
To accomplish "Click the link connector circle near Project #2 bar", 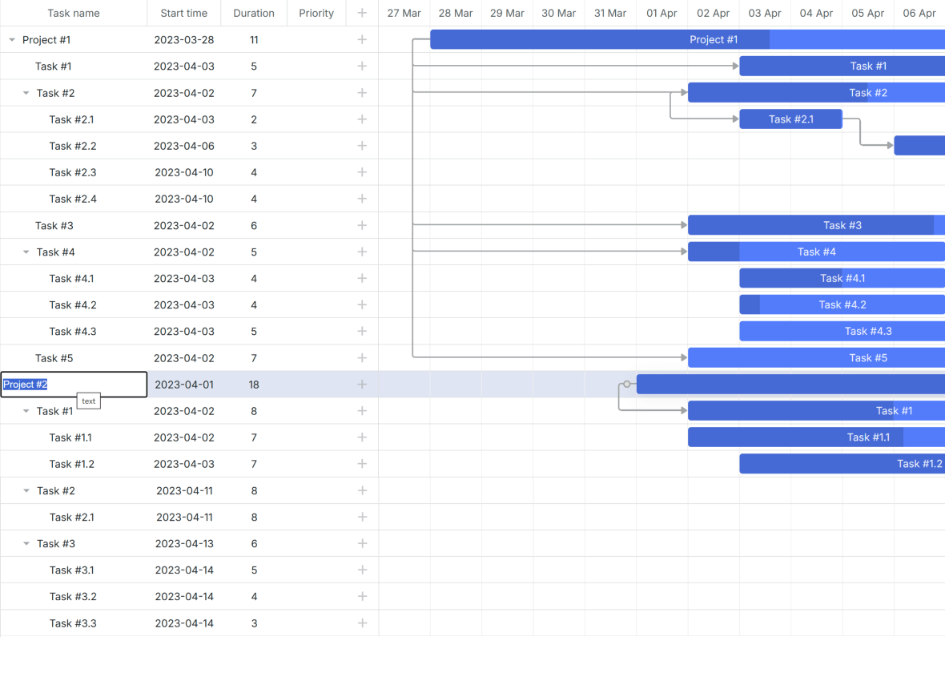I will click(x=627, y=384).
